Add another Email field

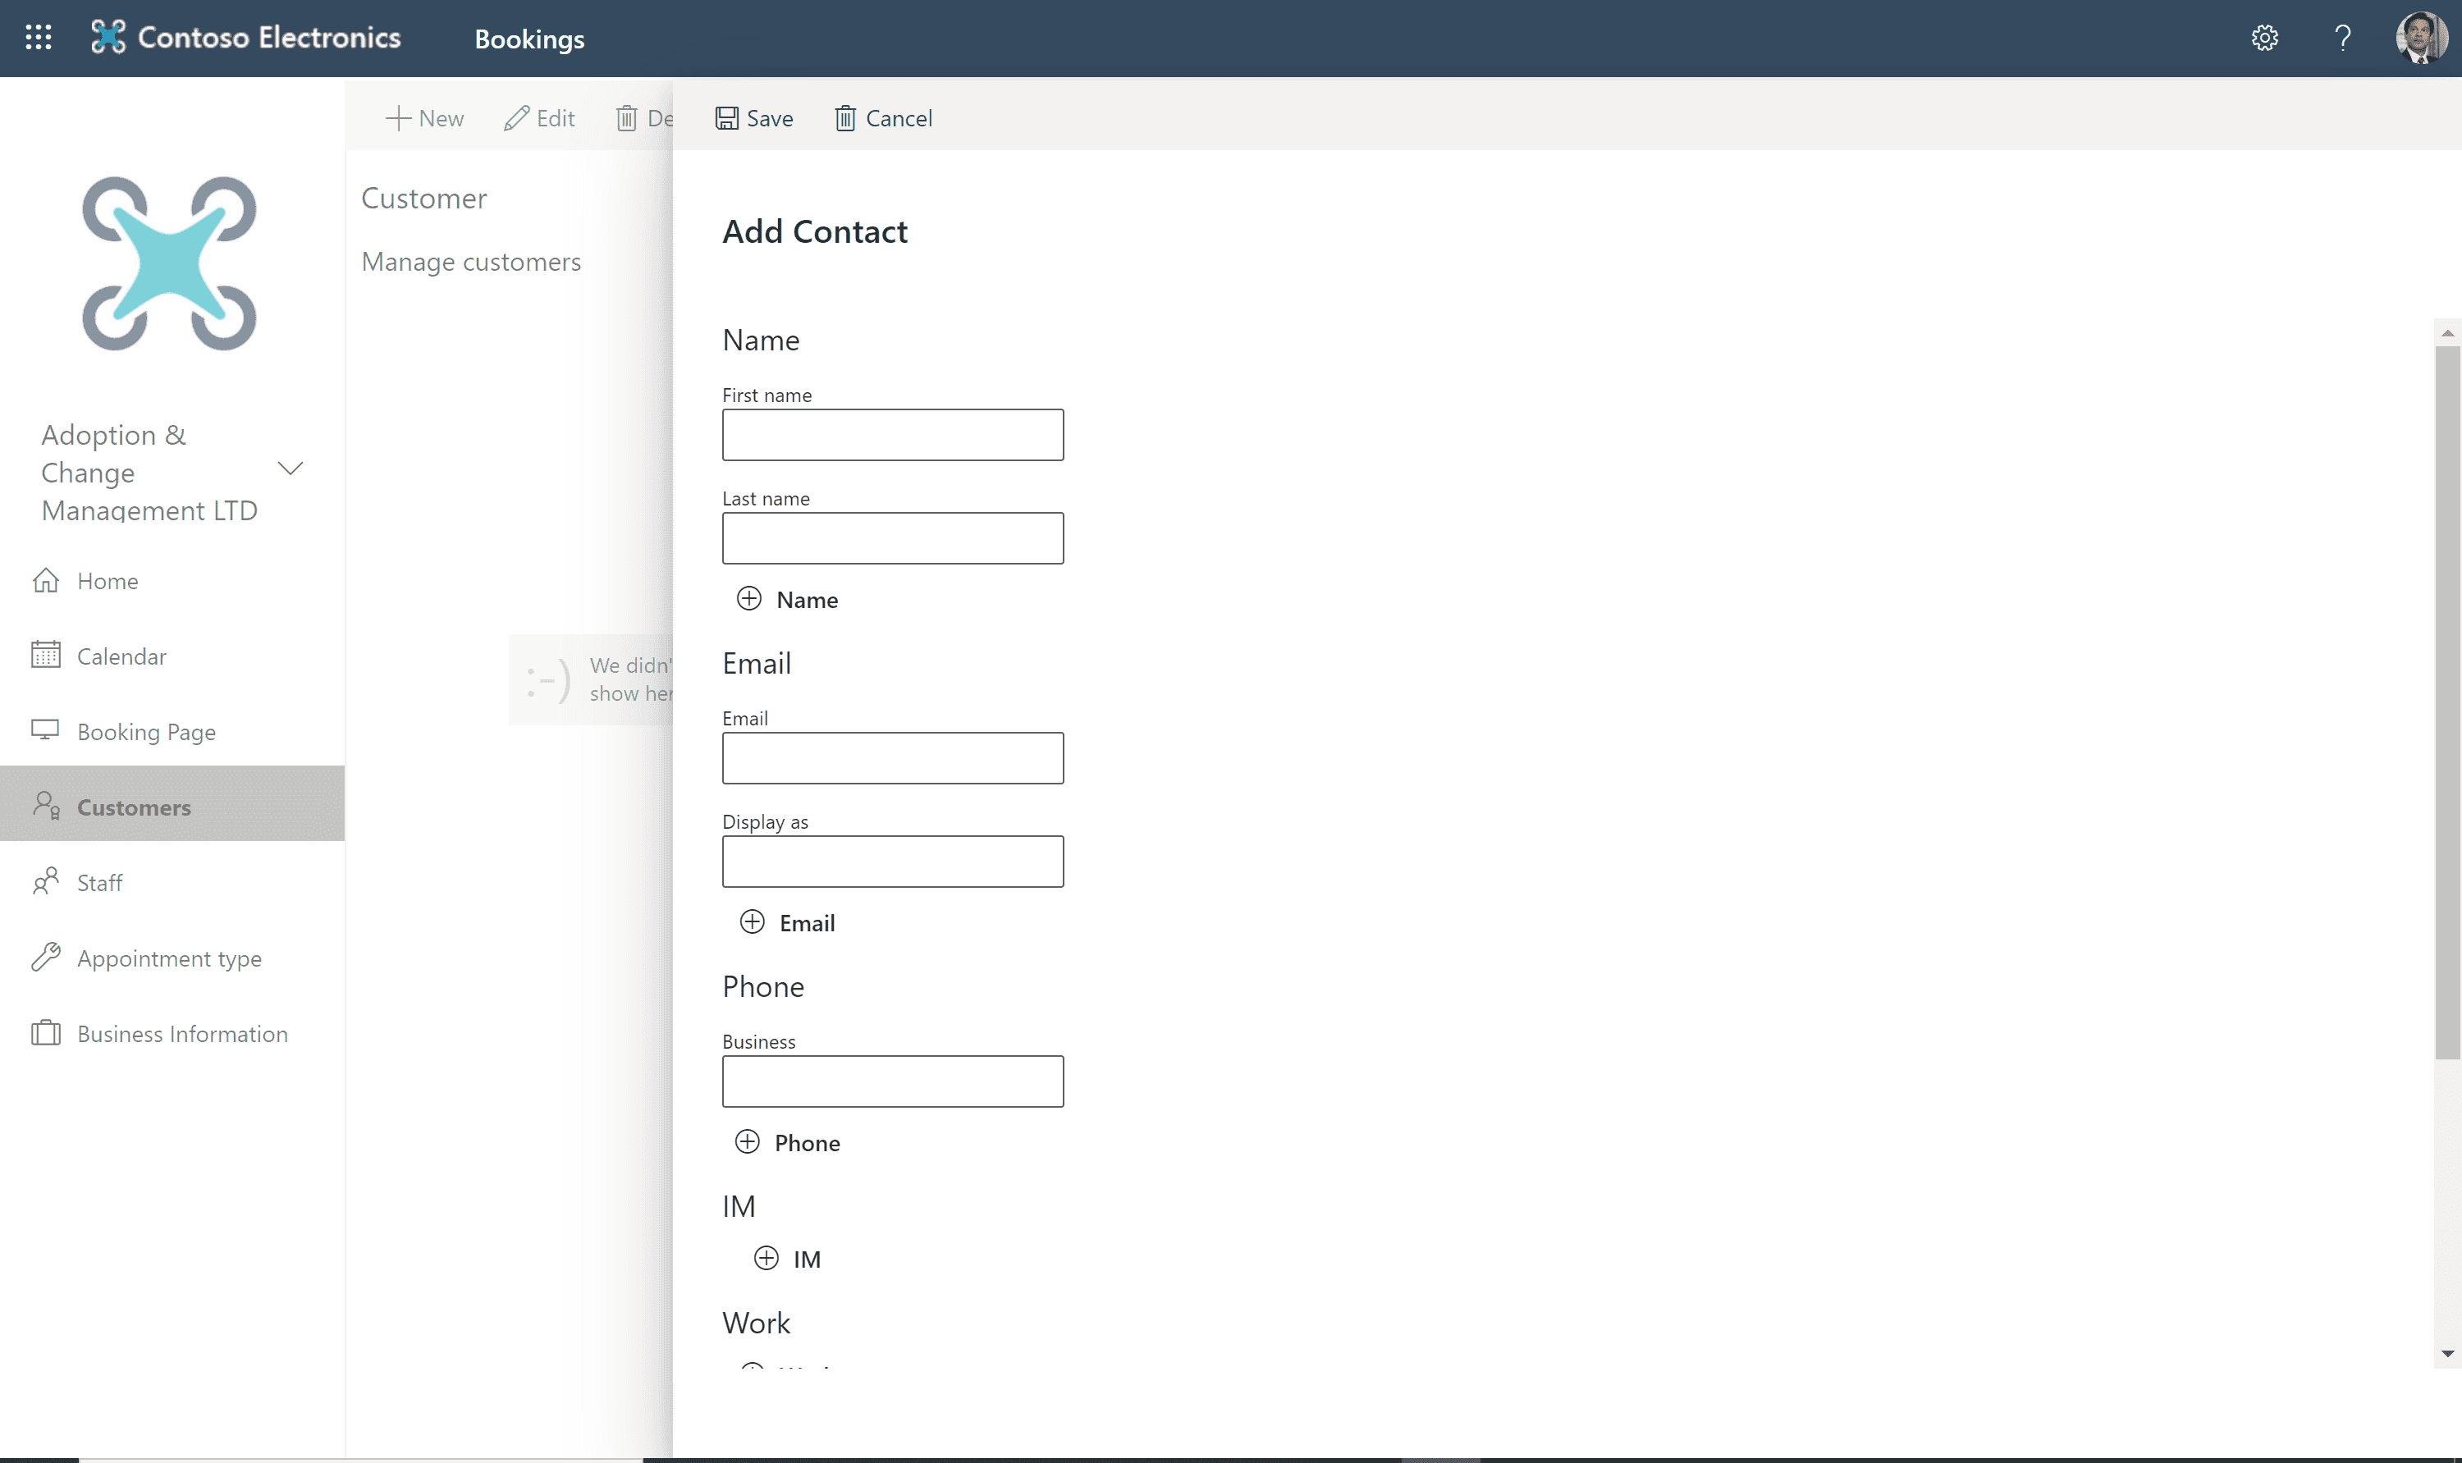pyautogui.click(x=788, y=923)
